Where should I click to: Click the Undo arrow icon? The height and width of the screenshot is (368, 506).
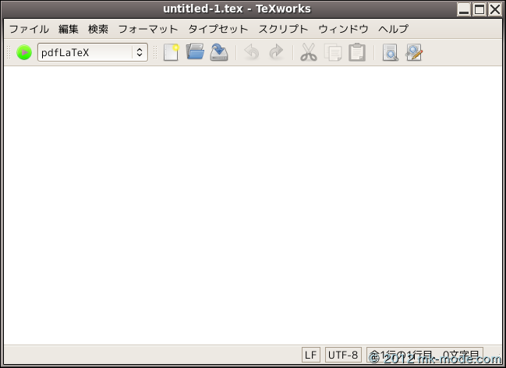[251, 53]
